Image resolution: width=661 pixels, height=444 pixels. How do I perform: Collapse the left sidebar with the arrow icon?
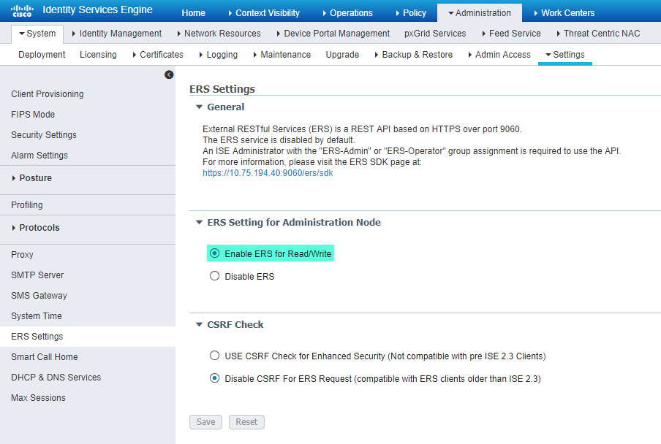169,74
